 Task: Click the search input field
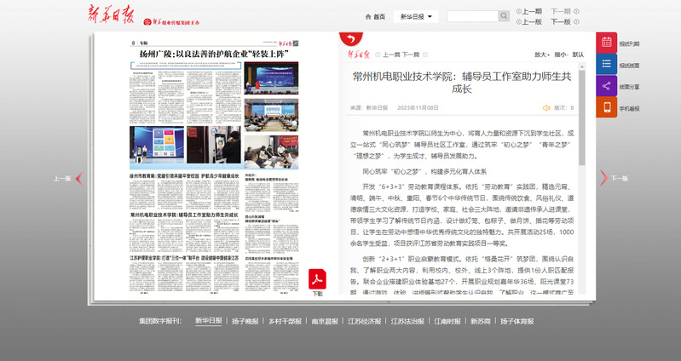[x=471, y=16]
